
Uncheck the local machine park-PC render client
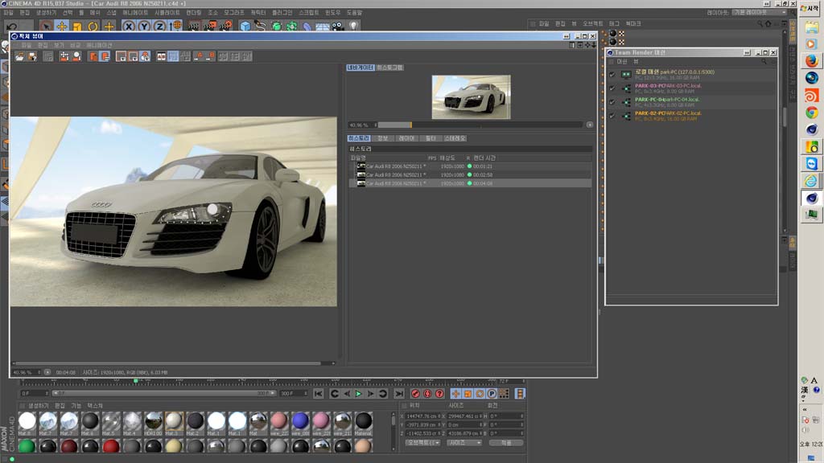[612, 75]
